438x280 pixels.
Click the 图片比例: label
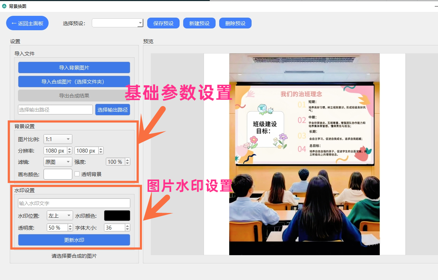[x=29, y=139]
